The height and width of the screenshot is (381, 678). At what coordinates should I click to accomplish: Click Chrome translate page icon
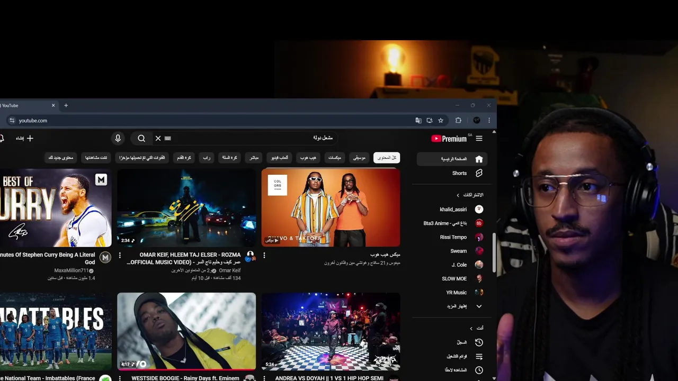click(418, 121)
